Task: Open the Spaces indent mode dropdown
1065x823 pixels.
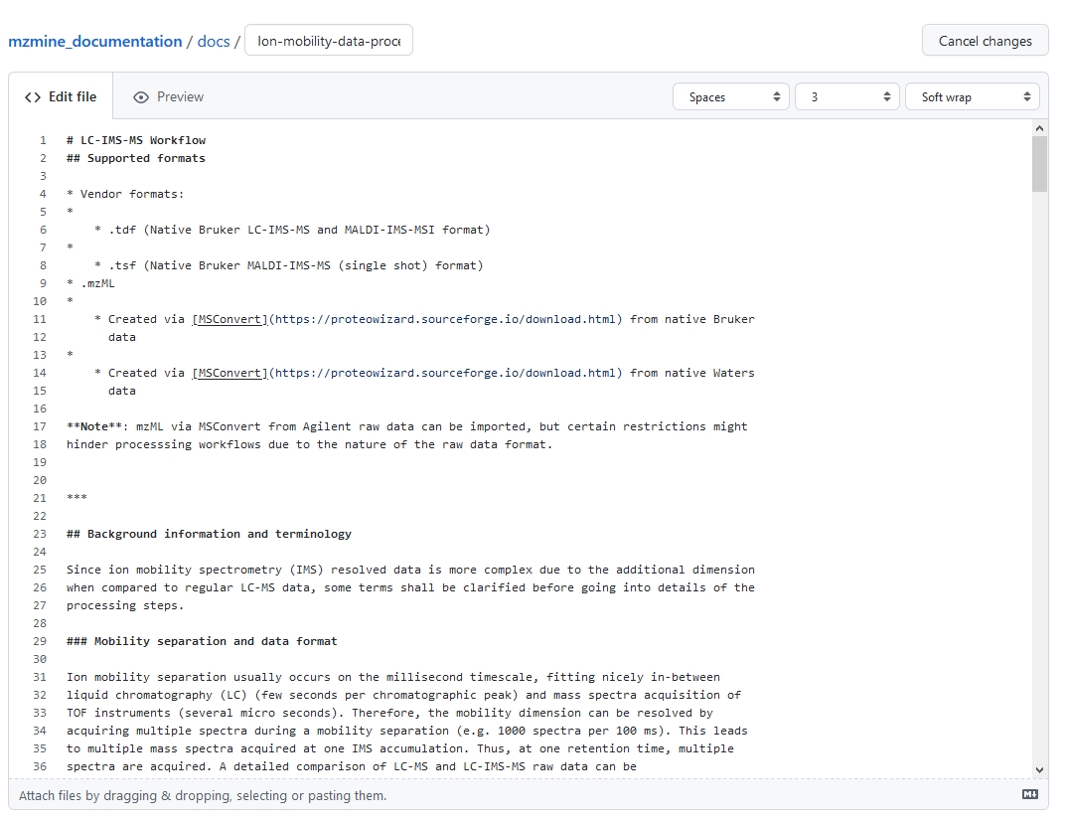Action: [731, 97]
